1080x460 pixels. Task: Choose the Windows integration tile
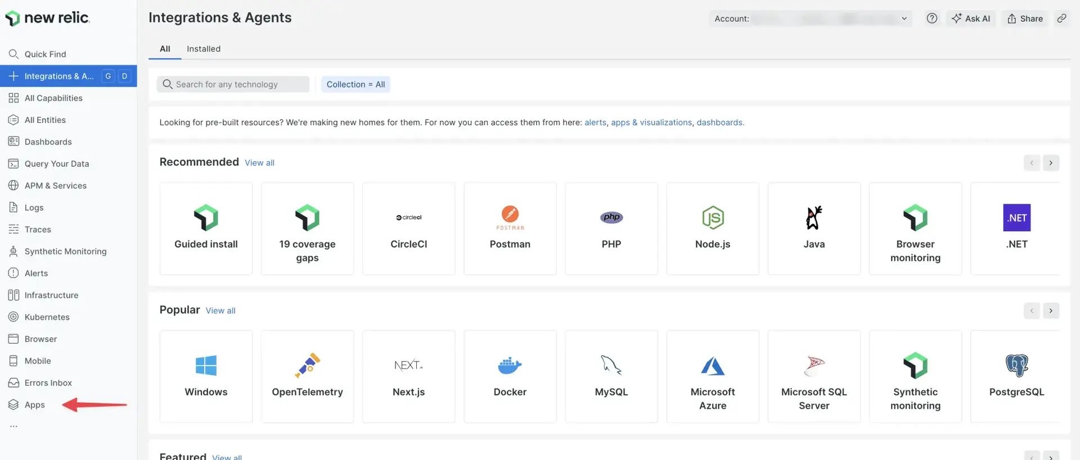[x=206, y=376]
